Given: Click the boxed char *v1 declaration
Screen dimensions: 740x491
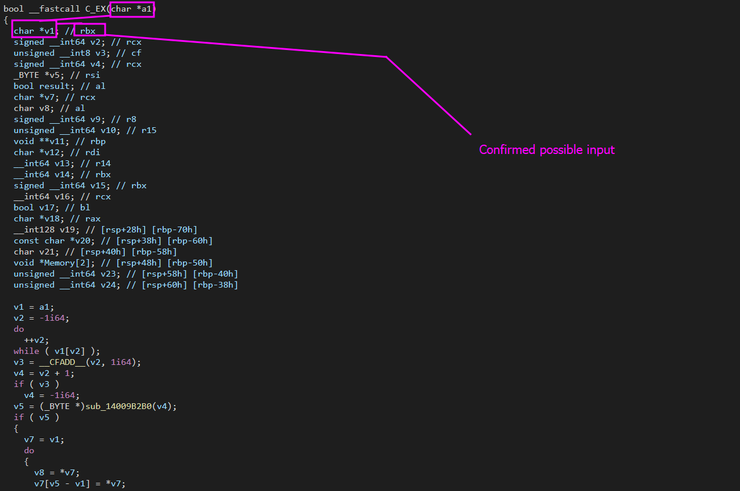Looking at the screenshot, I should 34,31.
